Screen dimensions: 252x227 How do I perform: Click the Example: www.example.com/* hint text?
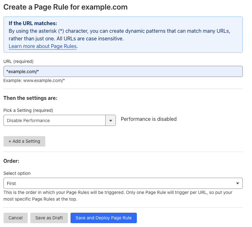pos(34,81)
